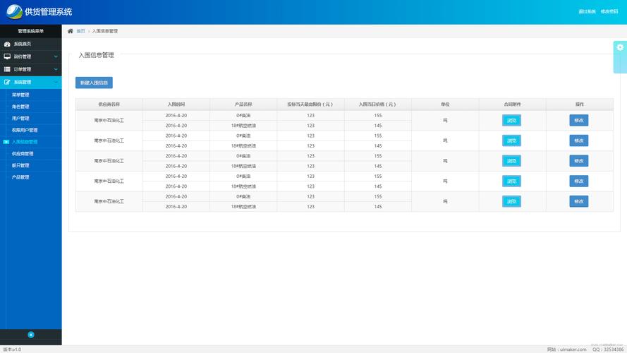627x353 pixels.
Task: Click the monitor icon beside 询价管理
Action: [7, 56]
